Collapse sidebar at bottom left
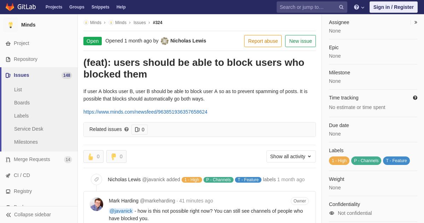Screen dimensions: 424x223 coord(29,215)
